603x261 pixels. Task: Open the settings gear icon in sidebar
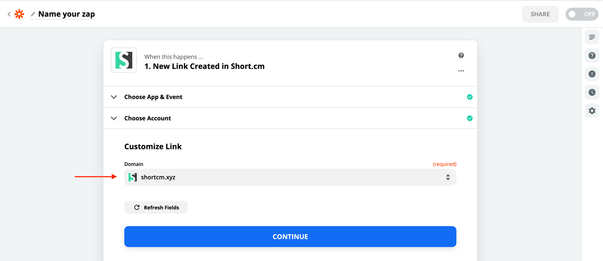[x=592, y=111]
